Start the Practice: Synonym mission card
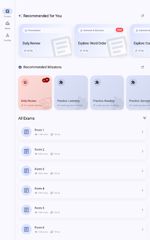150x240 pixels. pos(138,92)
